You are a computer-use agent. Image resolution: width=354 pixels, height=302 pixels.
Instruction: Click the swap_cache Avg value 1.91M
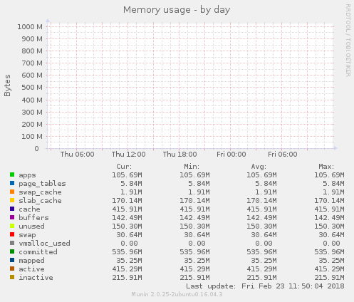point(266,192)
